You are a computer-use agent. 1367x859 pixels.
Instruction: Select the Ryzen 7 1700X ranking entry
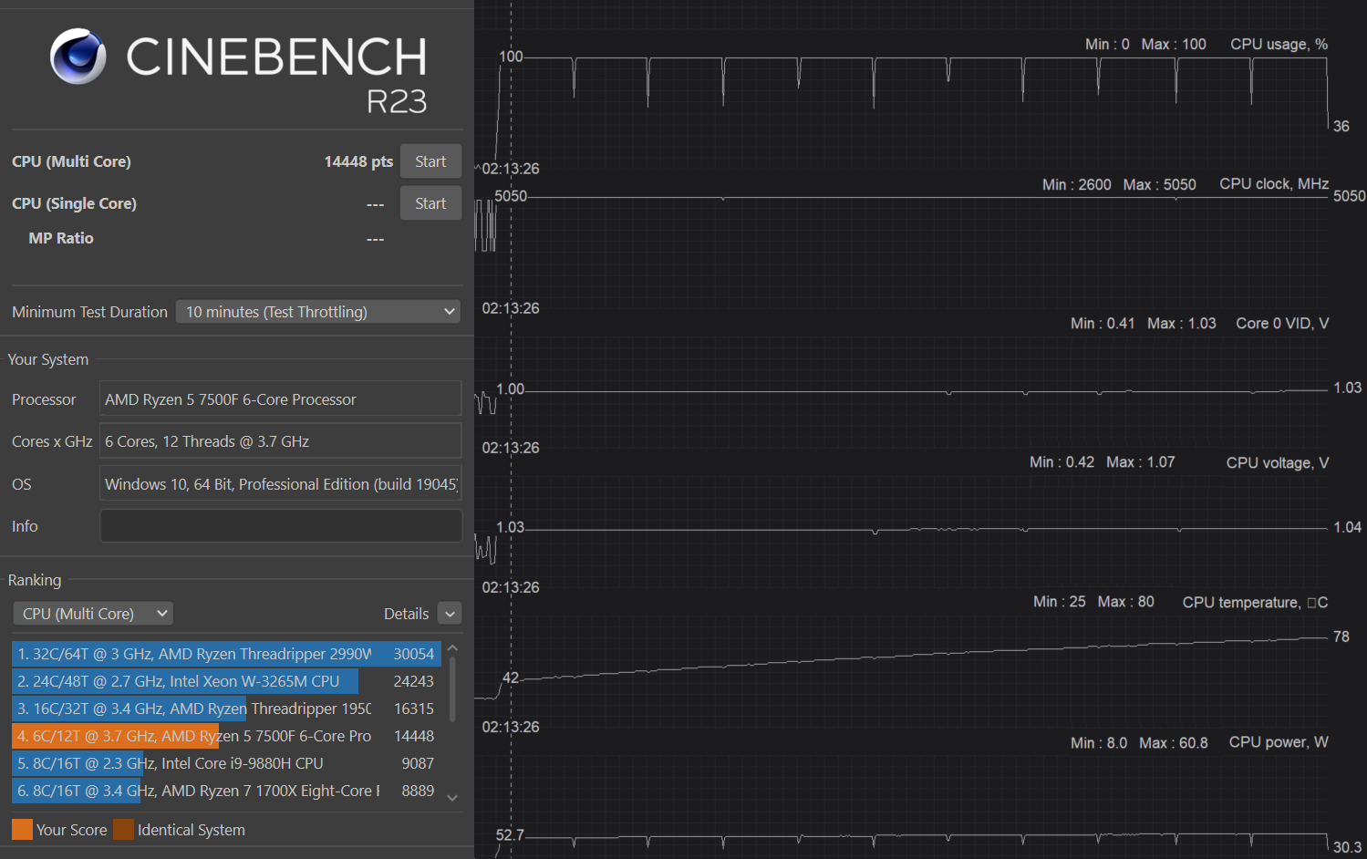[x=225, y=791]
